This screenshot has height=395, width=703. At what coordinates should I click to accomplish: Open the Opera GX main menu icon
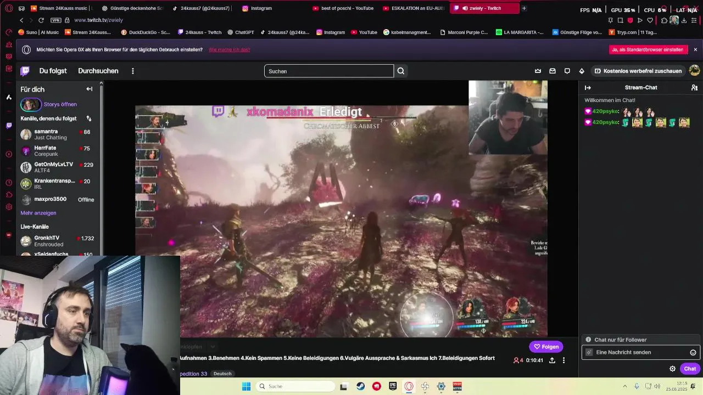(8, 8)
